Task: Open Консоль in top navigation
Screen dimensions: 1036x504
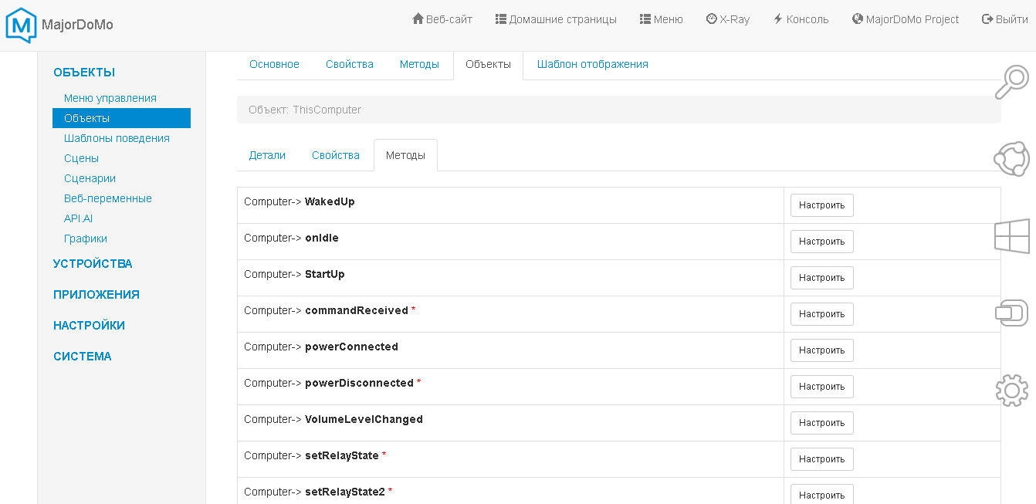Action: coord(801,19)
